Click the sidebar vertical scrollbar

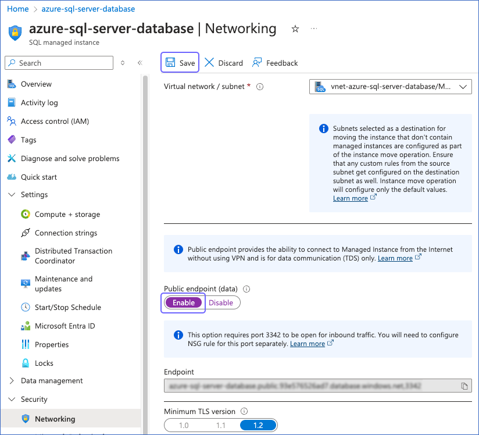click(145, 254)
